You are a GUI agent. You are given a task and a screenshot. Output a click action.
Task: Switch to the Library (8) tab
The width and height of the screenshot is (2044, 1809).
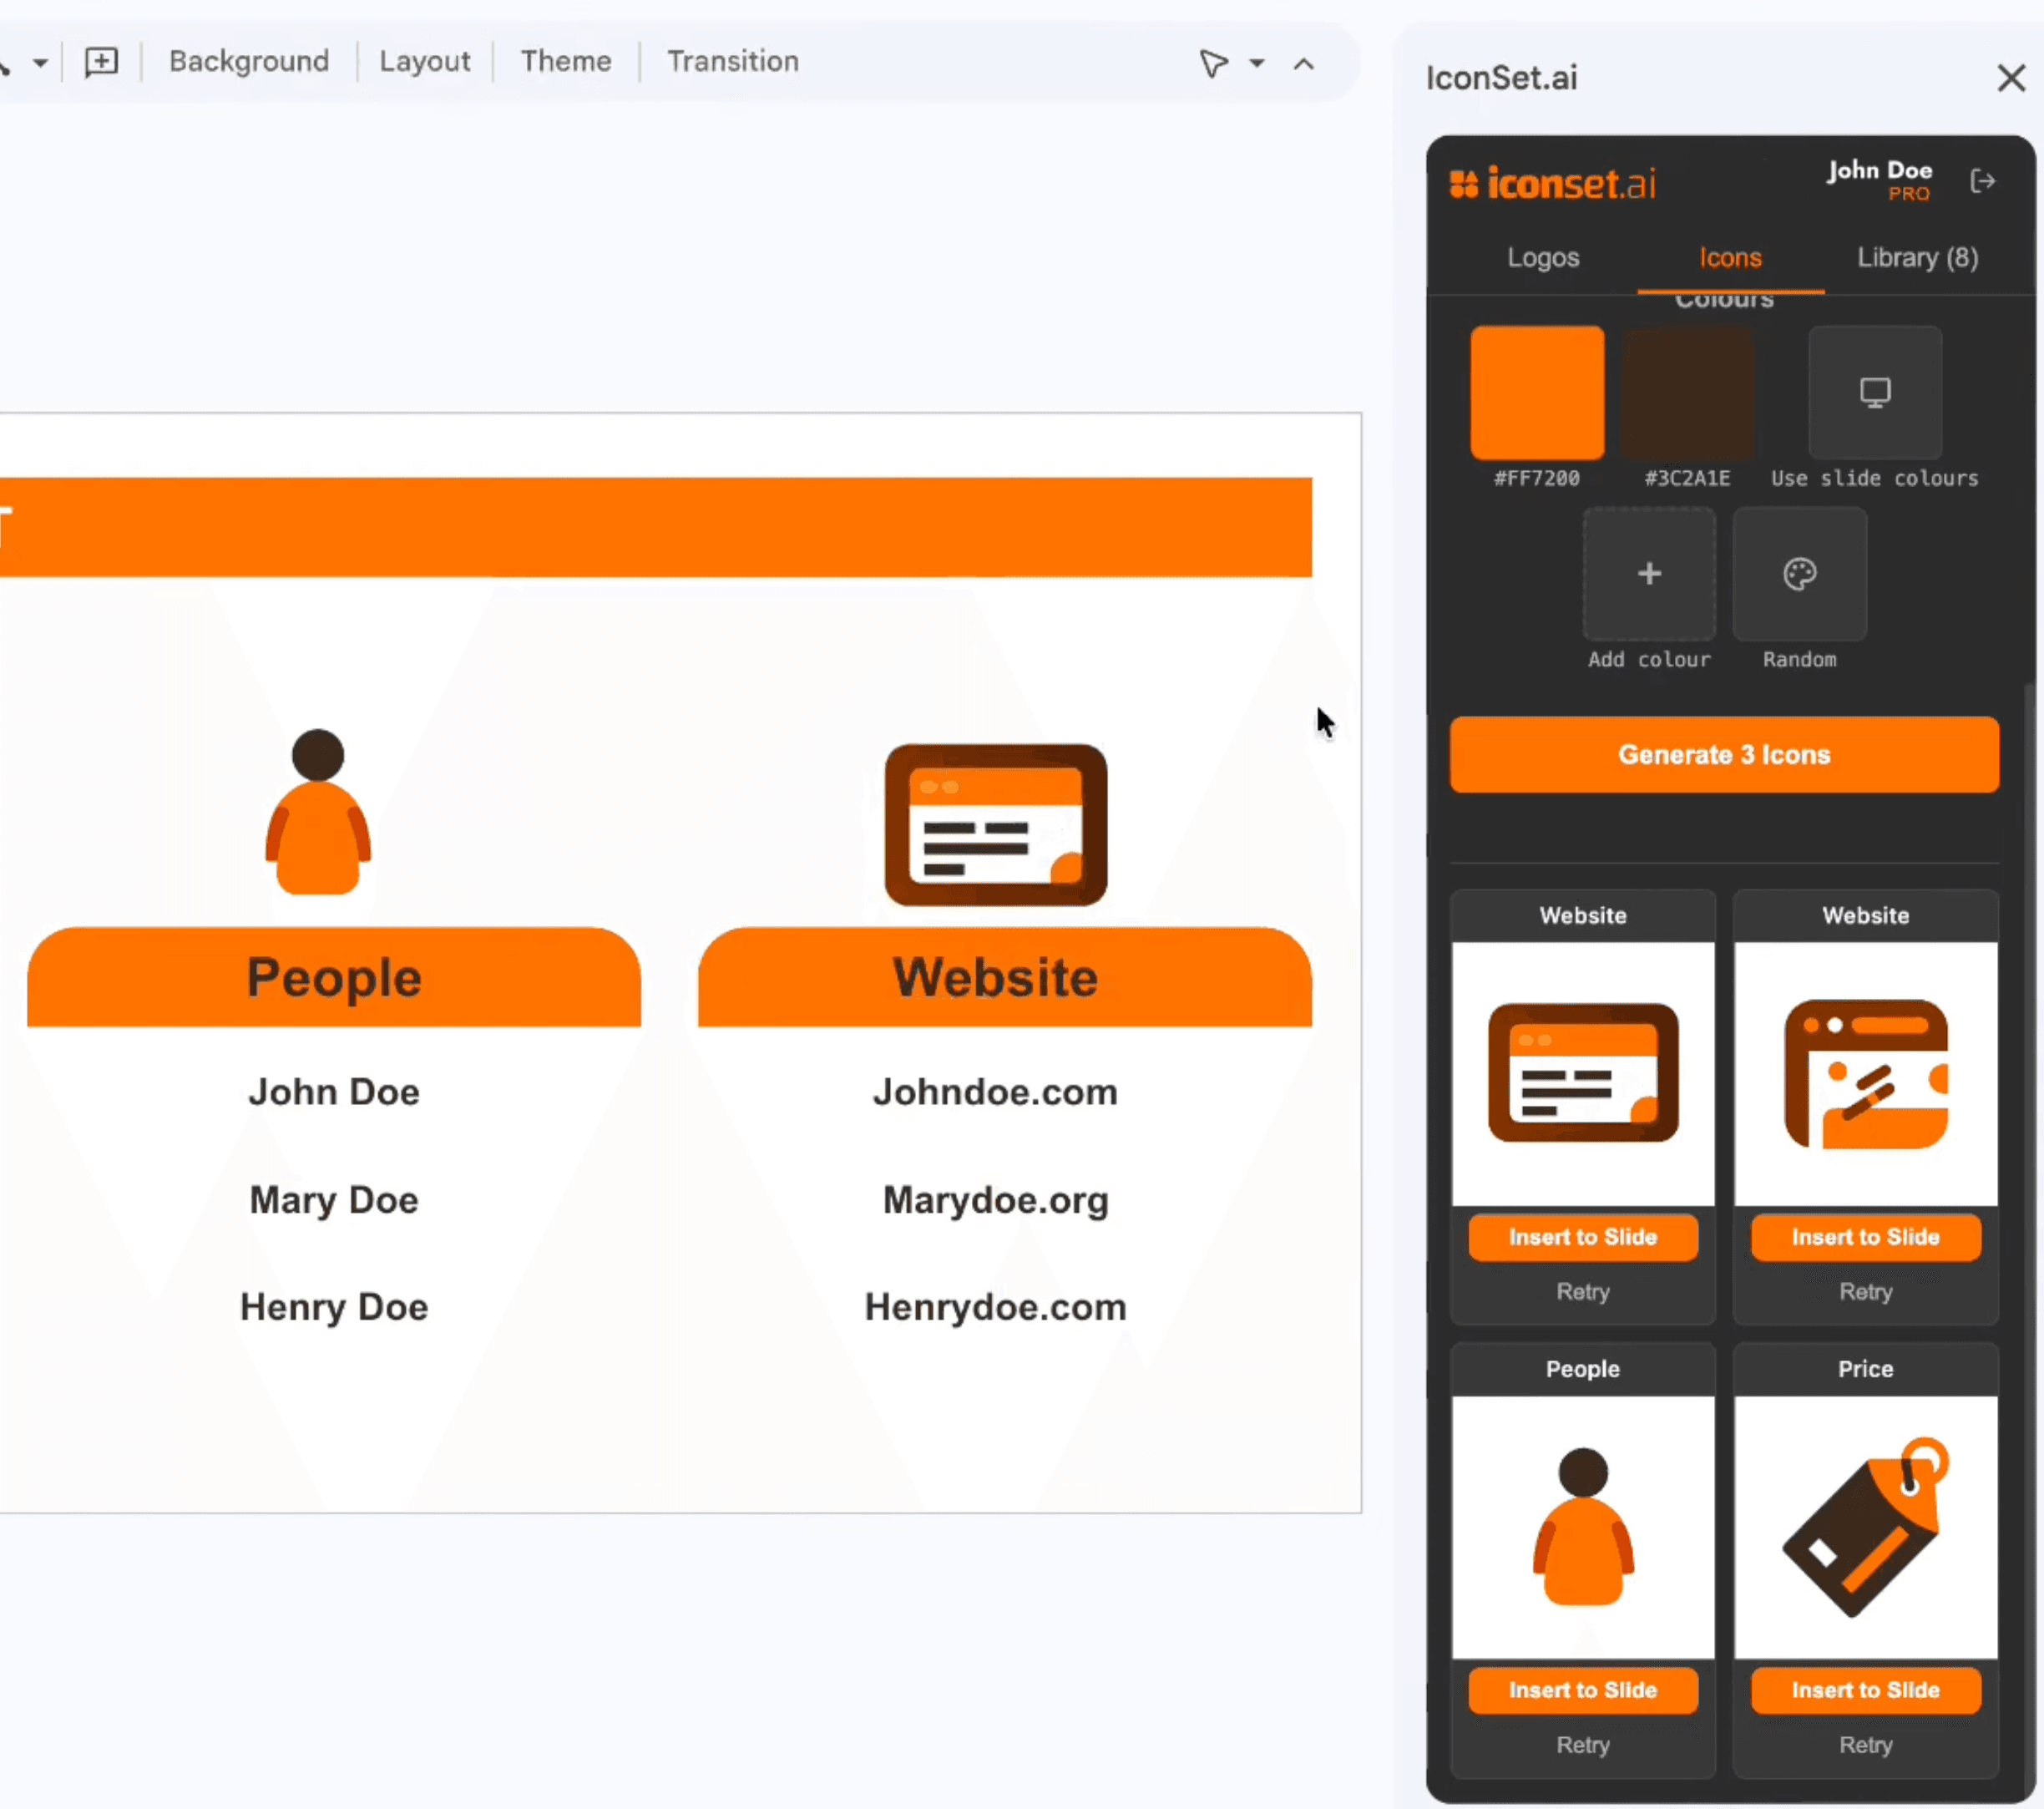pos(1917,258)
